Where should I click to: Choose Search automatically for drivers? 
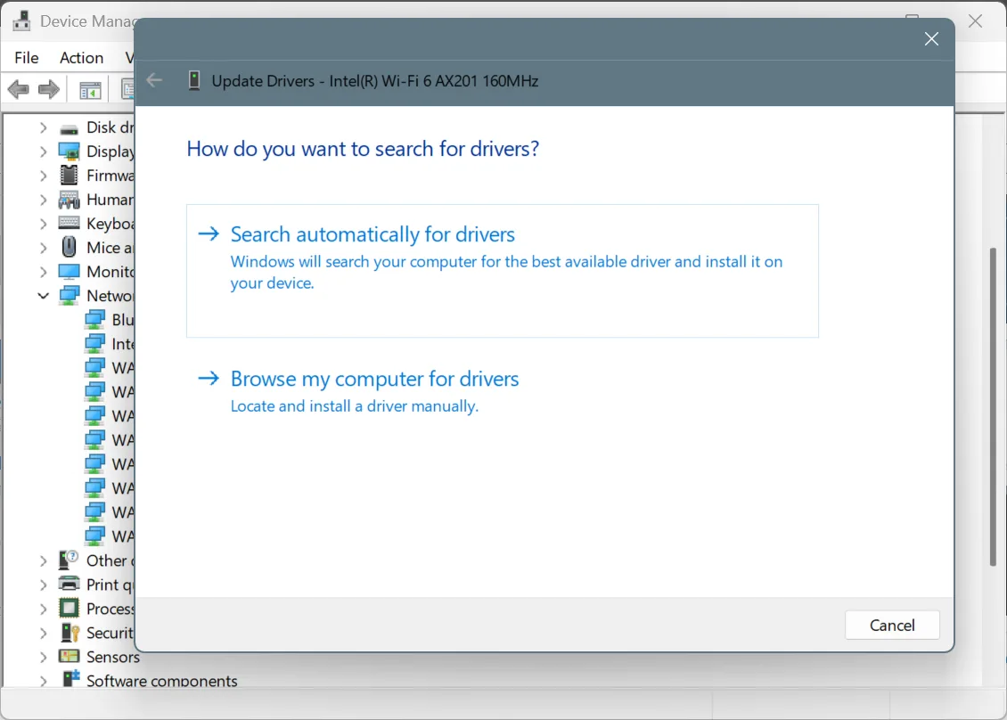click(x=503, y=270)
